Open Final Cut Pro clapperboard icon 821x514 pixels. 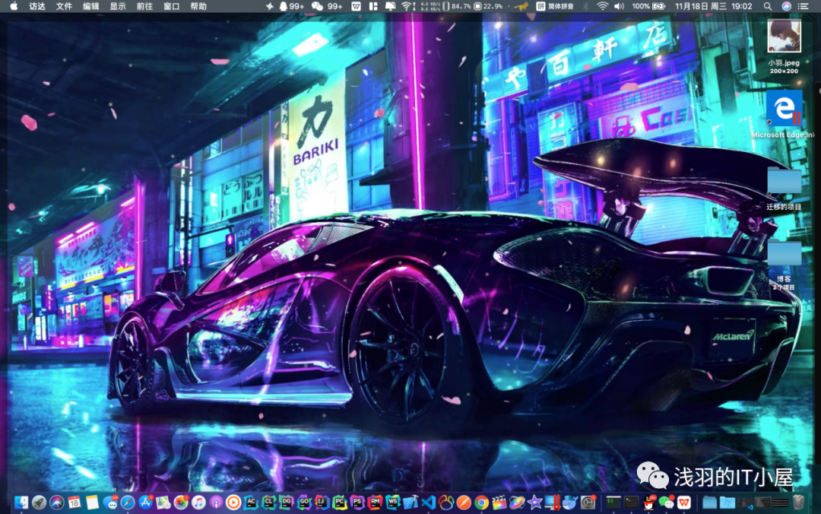[499, 503]
